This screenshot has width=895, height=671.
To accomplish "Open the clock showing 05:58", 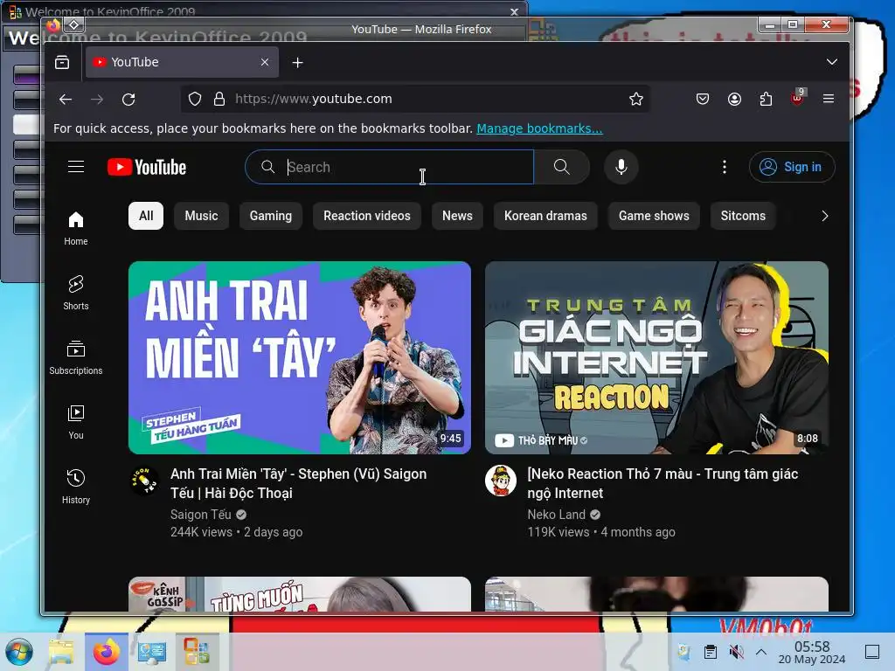I will tap(812, 652).
